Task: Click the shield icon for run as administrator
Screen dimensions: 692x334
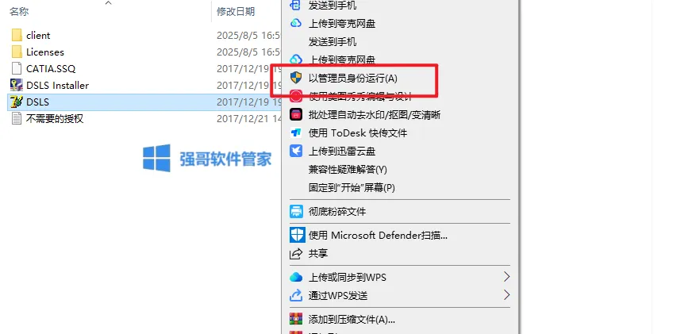Action: (x=296, y=78)
